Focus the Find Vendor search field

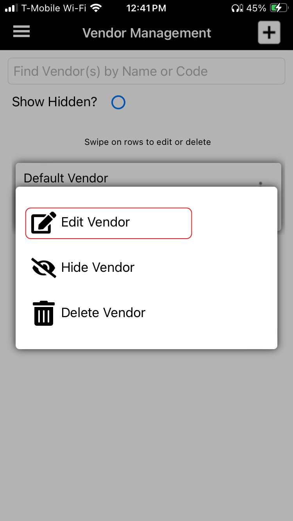[146, 71]
